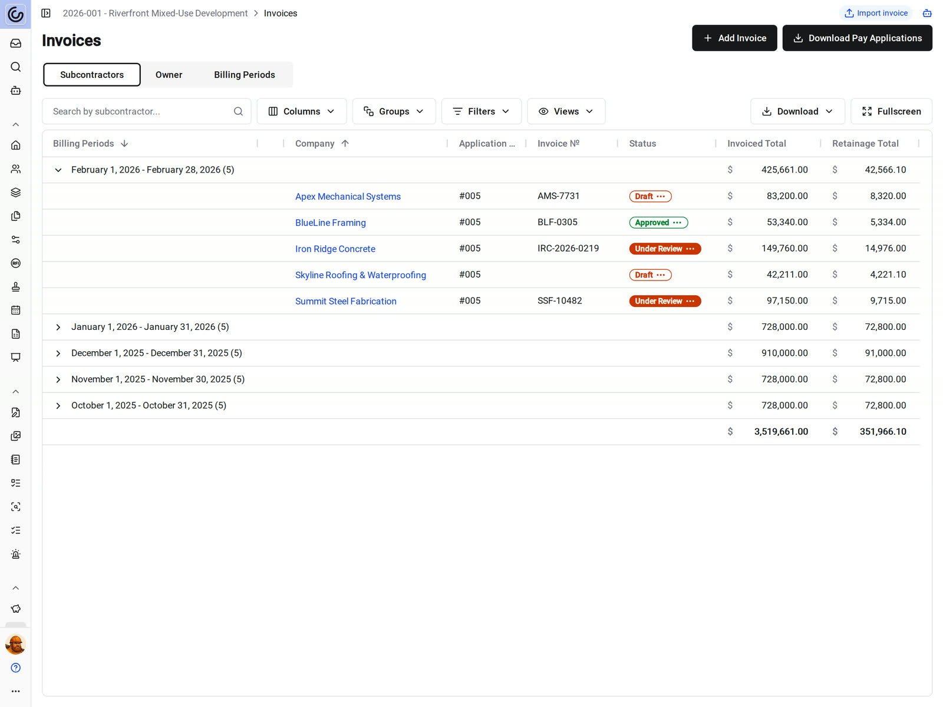Open the Views dropdown
Screen dimensions: 943x707
tap(566, 111)
